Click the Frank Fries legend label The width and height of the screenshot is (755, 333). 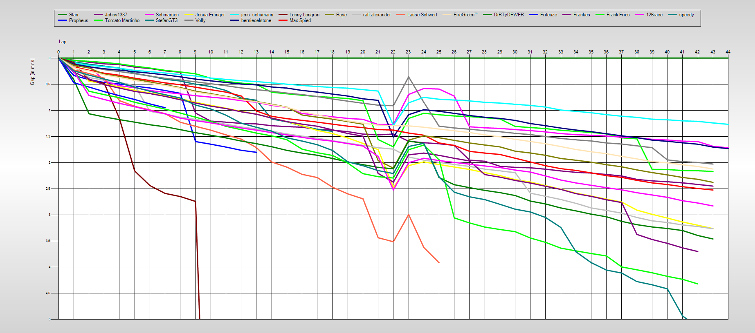tap(618, 15)
